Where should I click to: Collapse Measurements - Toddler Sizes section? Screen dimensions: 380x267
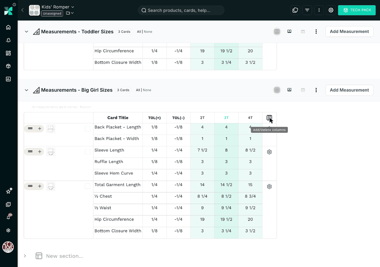27,32
